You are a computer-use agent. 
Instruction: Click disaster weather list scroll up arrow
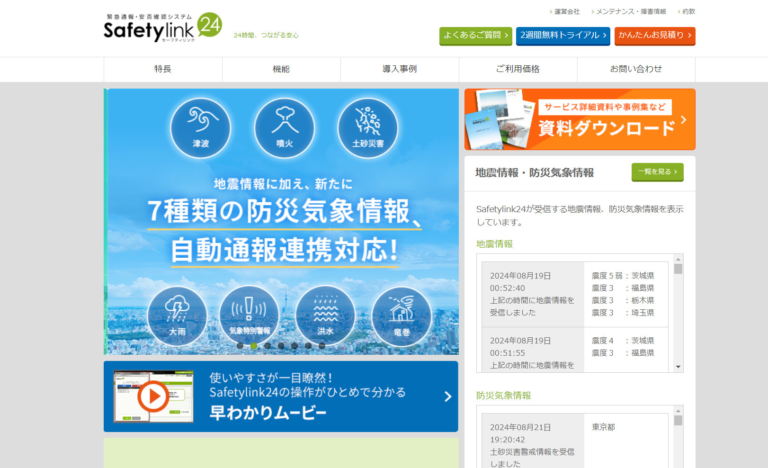click(678, 411)
